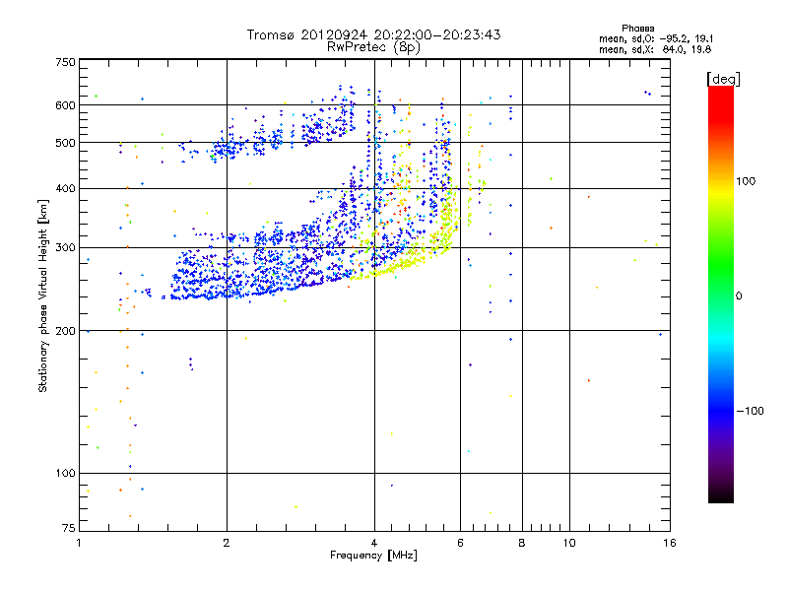Click the 'Stationary phase Virtual Height [km]' axis title
Image resolution: width=788 pixels, height=591 pixels.
point(42,295)
